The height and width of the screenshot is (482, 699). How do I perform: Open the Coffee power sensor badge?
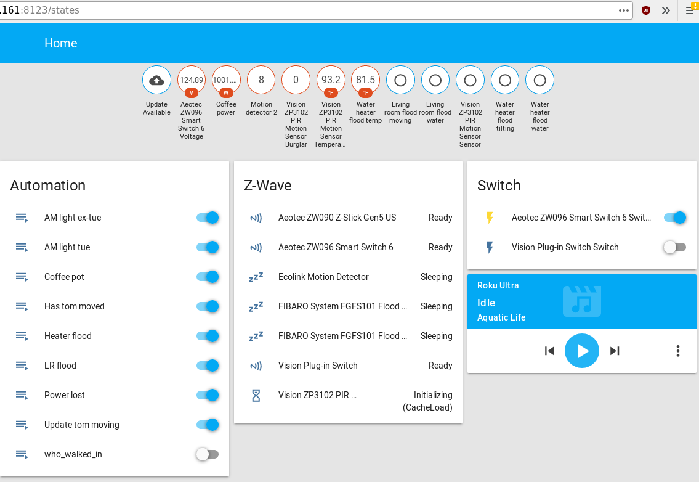(x=226, y=80)
